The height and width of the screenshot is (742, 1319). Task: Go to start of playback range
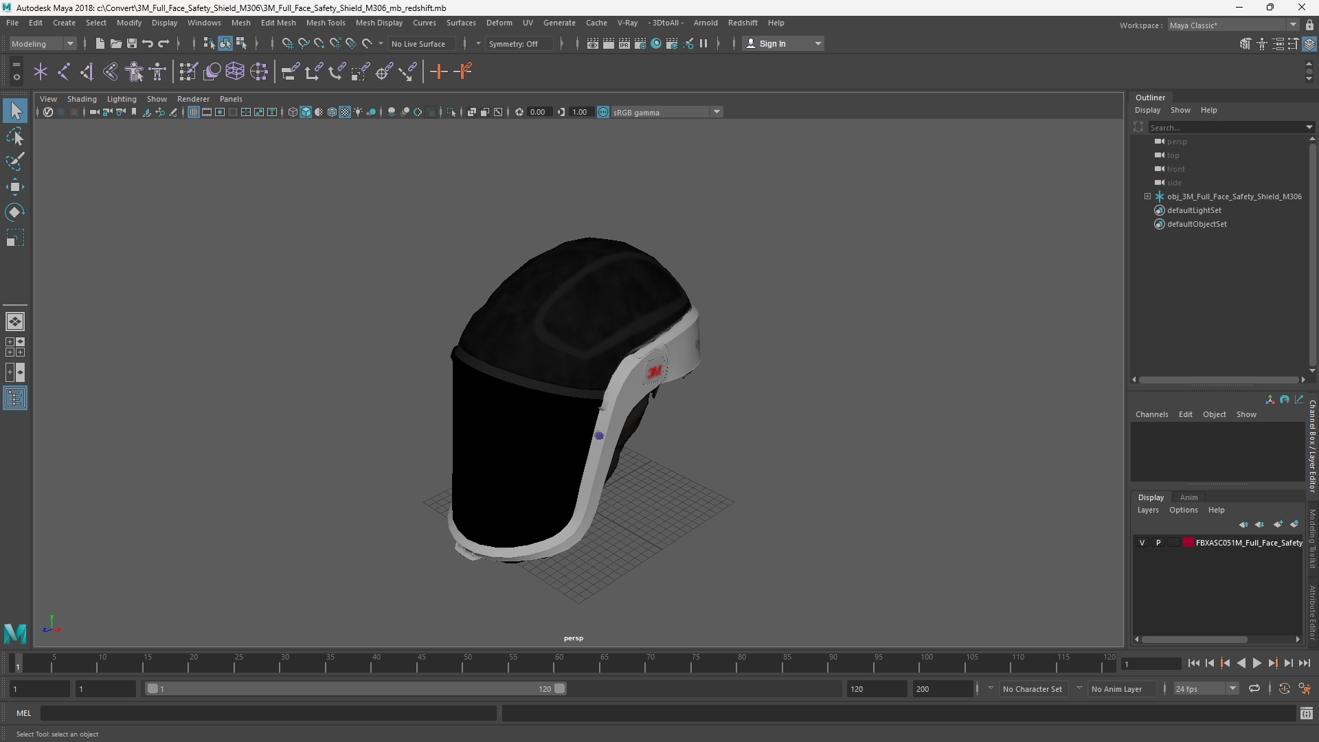(1193, 663)
